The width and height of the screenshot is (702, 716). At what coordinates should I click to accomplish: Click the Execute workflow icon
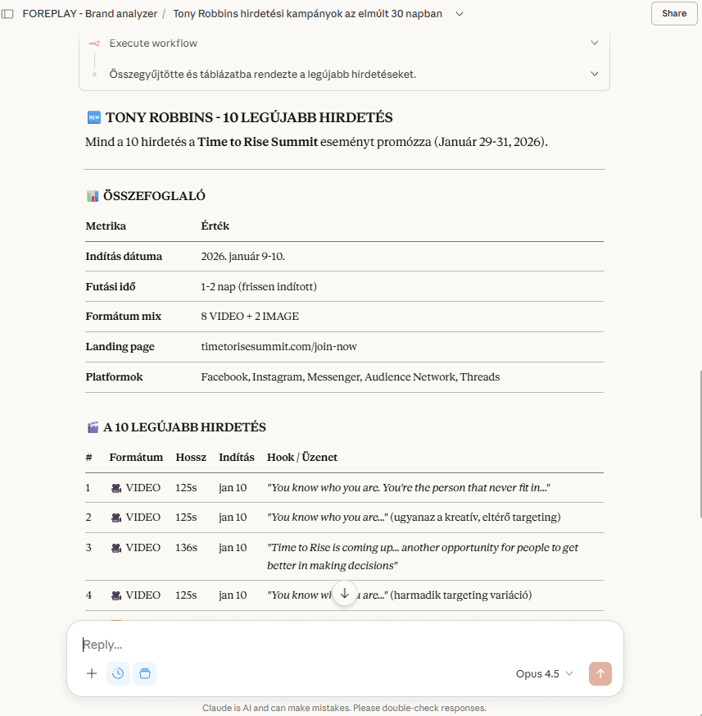93,42
